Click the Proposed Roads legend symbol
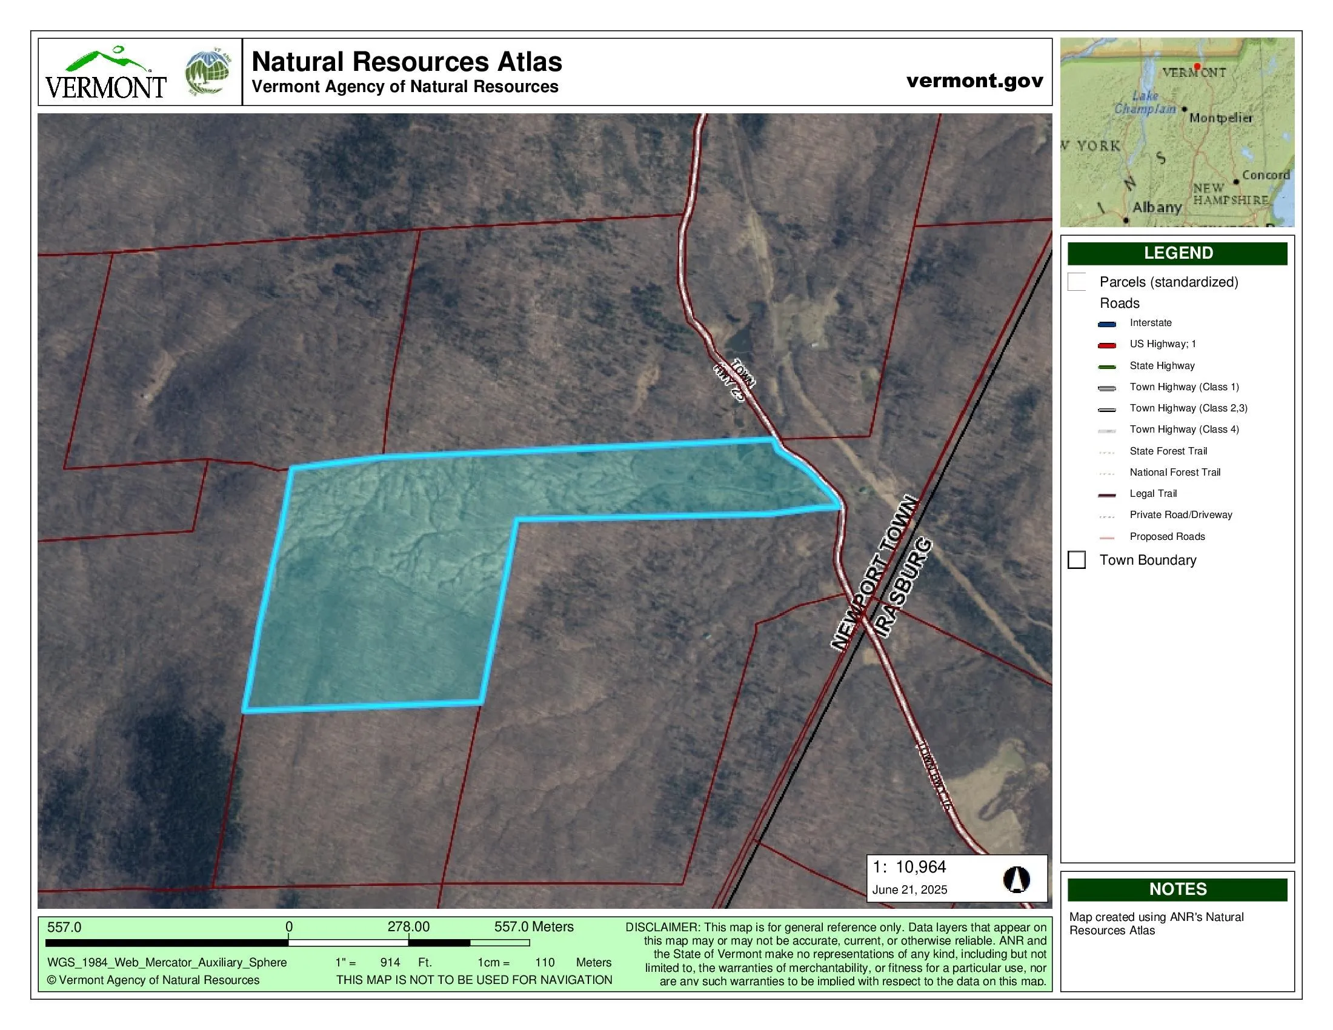Viewport: 1333px width, 1030px height. (x=1106, y=537)
